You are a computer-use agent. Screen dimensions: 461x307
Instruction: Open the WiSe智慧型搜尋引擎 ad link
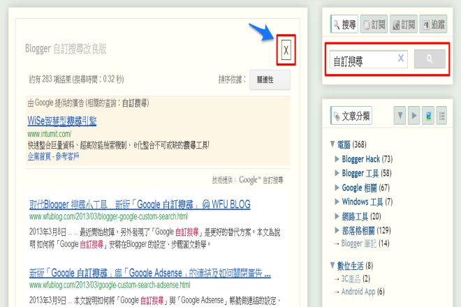[62, 121]
